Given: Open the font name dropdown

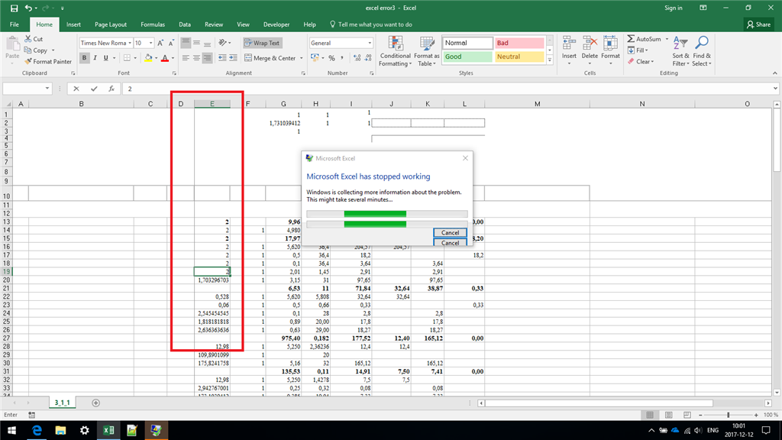Looking at the screenshot, I should (130, 43).
